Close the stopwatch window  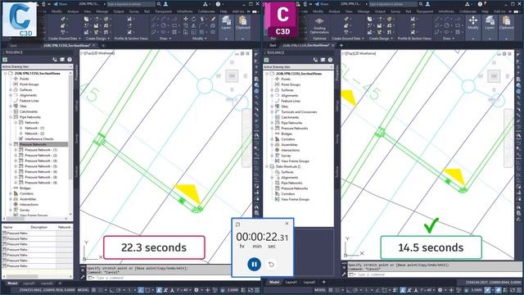pos(287,224)
